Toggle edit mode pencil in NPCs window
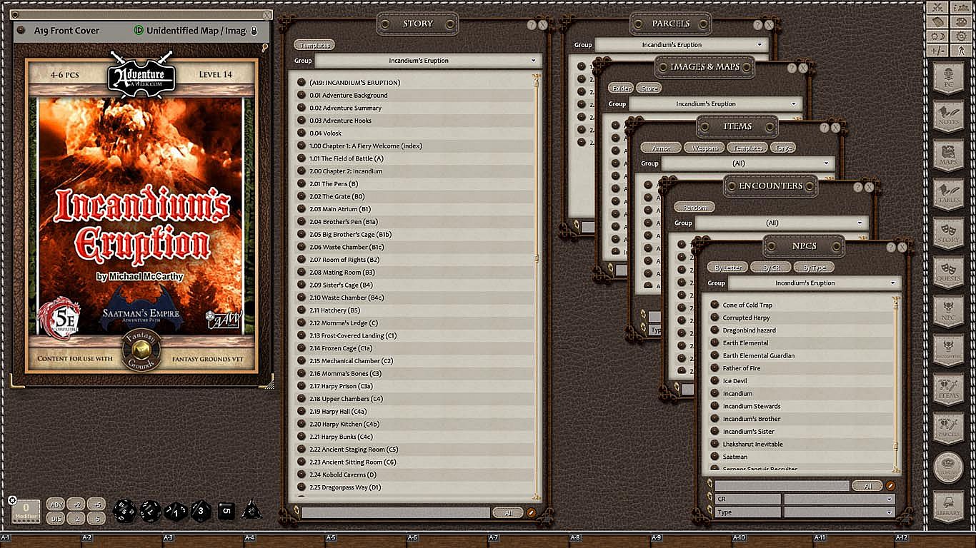The width and height of the screenshot is (976, 548). tap(890, 486)
